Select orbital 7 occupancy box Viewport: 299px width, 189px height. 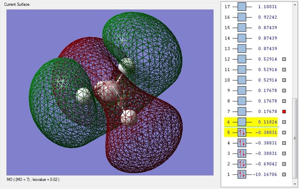(x=242, y=111)
